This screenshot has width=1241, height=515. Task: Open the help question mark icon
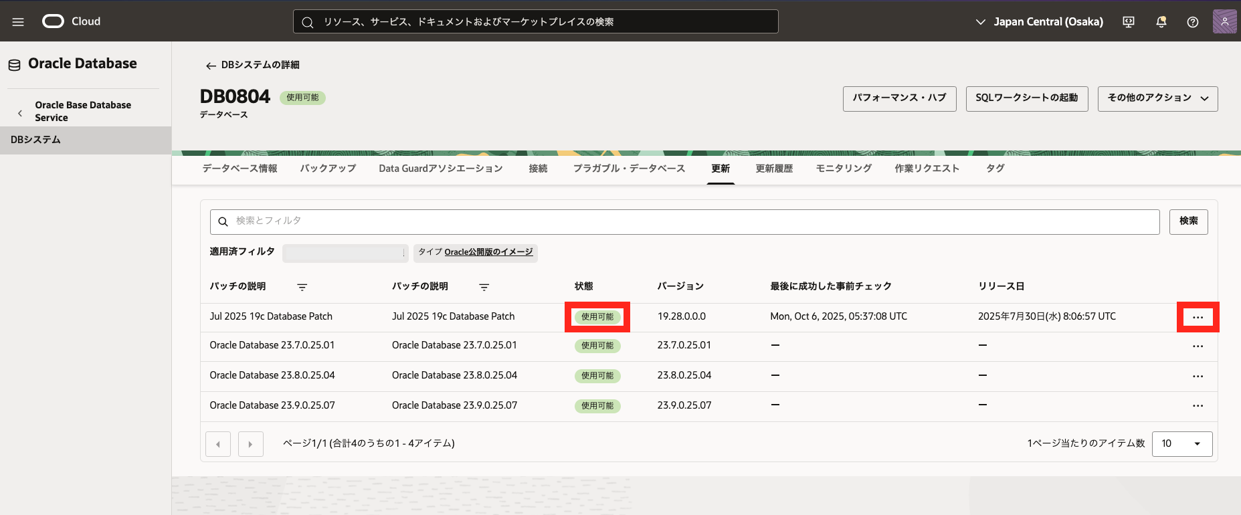tap(1192, 22)
